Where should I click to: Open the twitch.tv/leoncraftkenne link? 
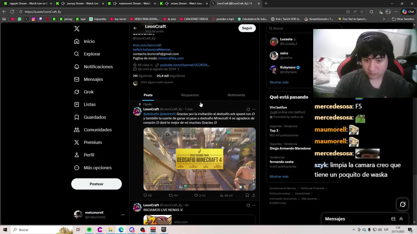tap(152, 50)
